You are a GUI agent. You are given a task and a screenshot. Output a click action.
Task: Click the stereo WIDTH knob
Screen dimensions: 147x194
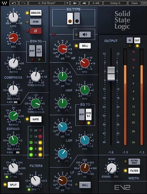(112, 168)
